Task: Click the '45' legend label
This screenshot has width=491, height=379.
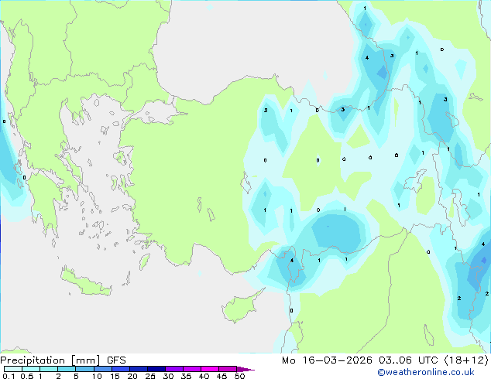Action: (x=221, y=376)
